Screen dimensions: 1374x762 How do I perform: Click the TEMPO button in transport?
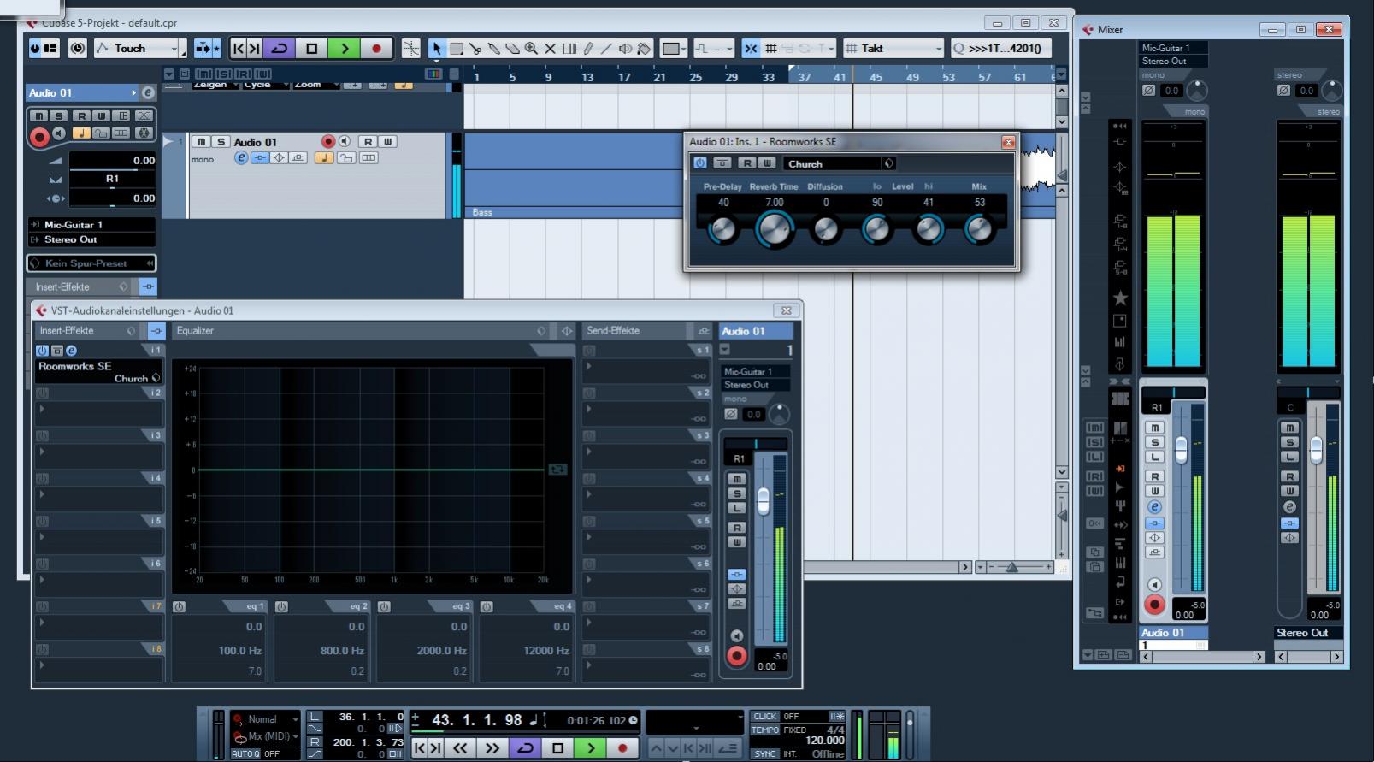click(764, 730)
